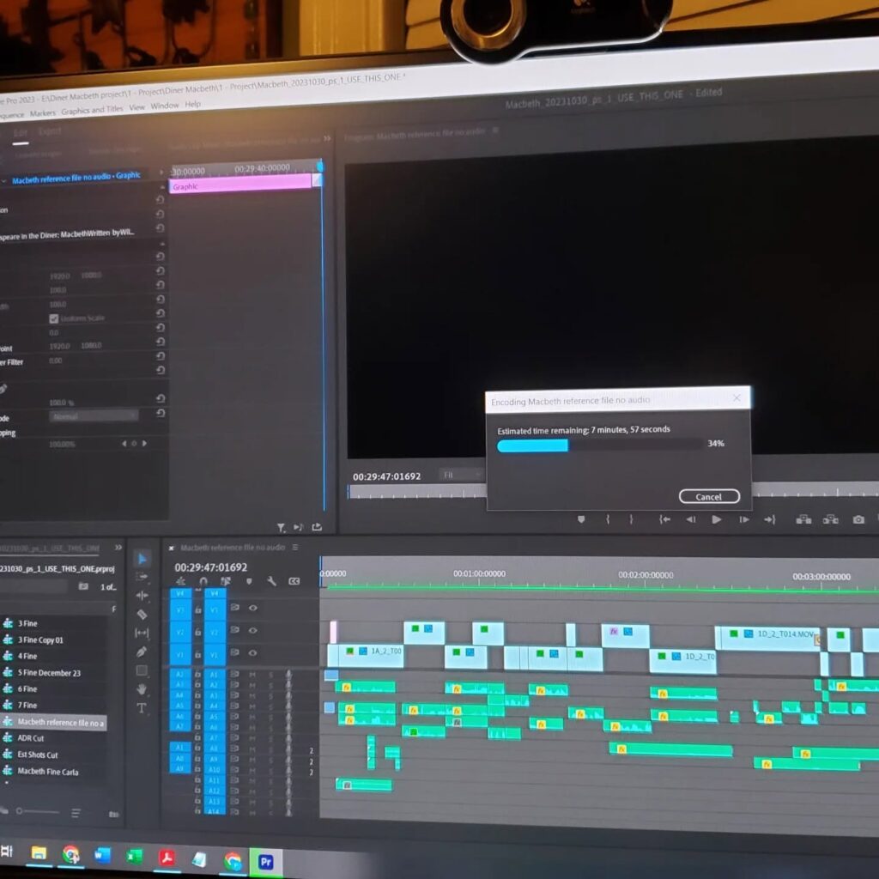The height and width of the screenshot is (879, 879).
Task: Select the Track Select Forward tool
Action: tap(142, 577)
